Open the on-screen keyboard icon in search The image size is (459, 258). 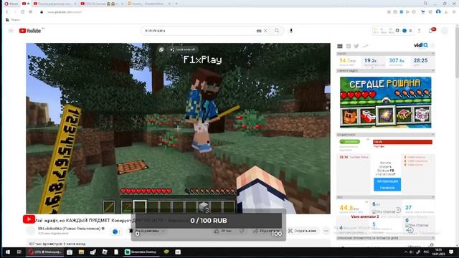coord(259,31)
